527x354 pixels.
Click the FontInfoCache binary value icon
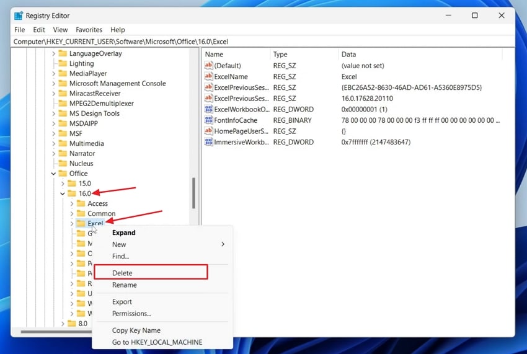click(x=209, y=120)
